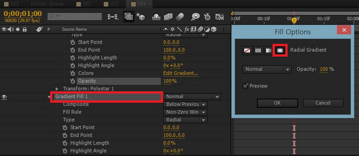Toggle the Auto-keyframe stopwatch button
Image resolution: width=359 pixels, height=156 pixels.
[207, 17]
